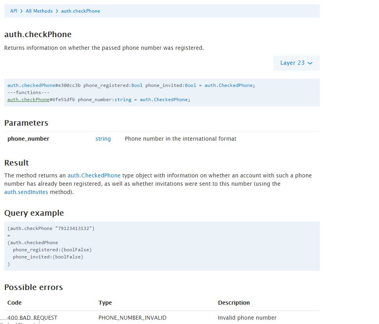This screenshot has height=324, width=379.
Task: Open the string type link in Parameters table
Action: [x=103, y=139]
